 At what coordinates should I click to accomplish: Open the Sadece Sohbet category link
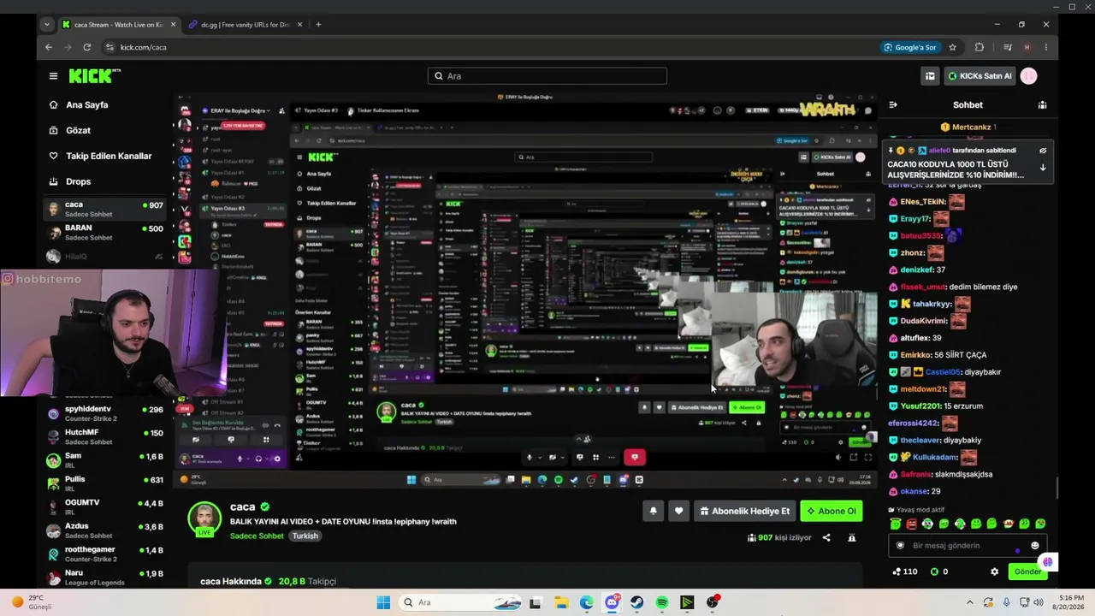[x=257, y=536]
